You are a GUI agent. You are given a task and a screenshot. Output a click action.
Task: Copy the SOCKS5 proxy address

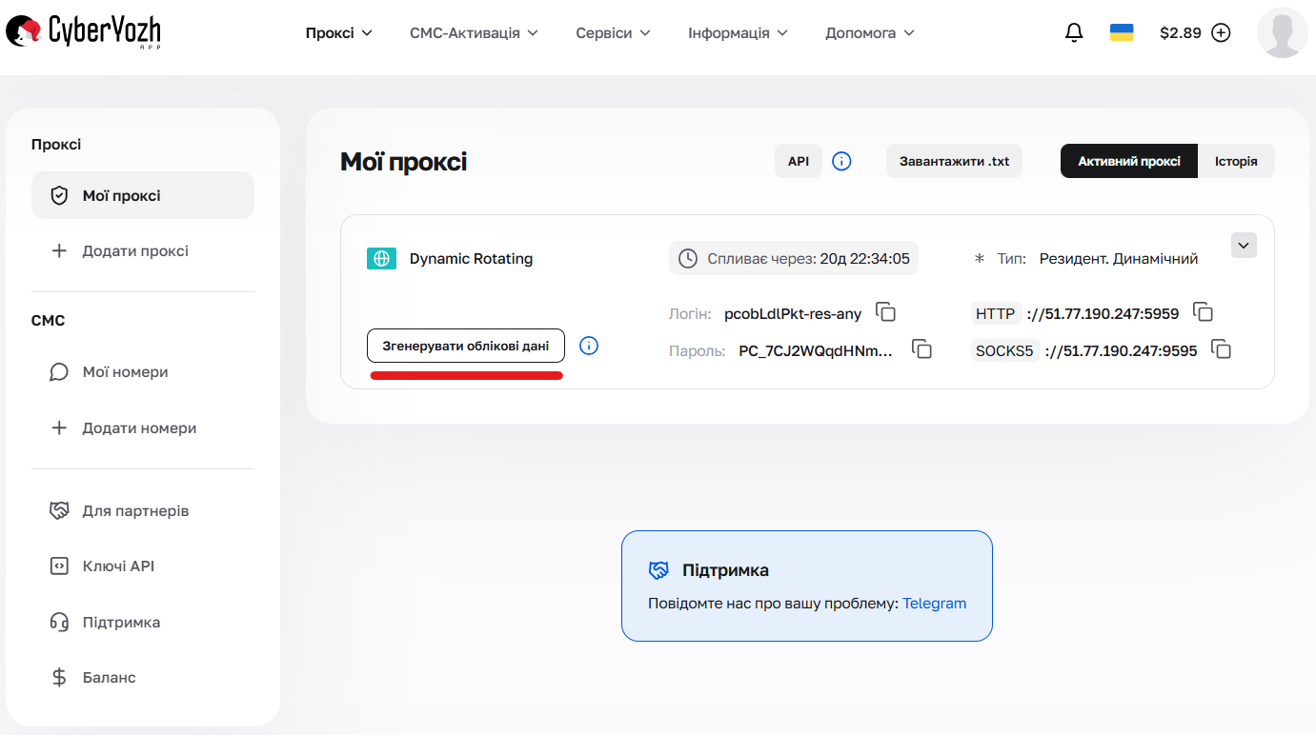point(1223,349)
